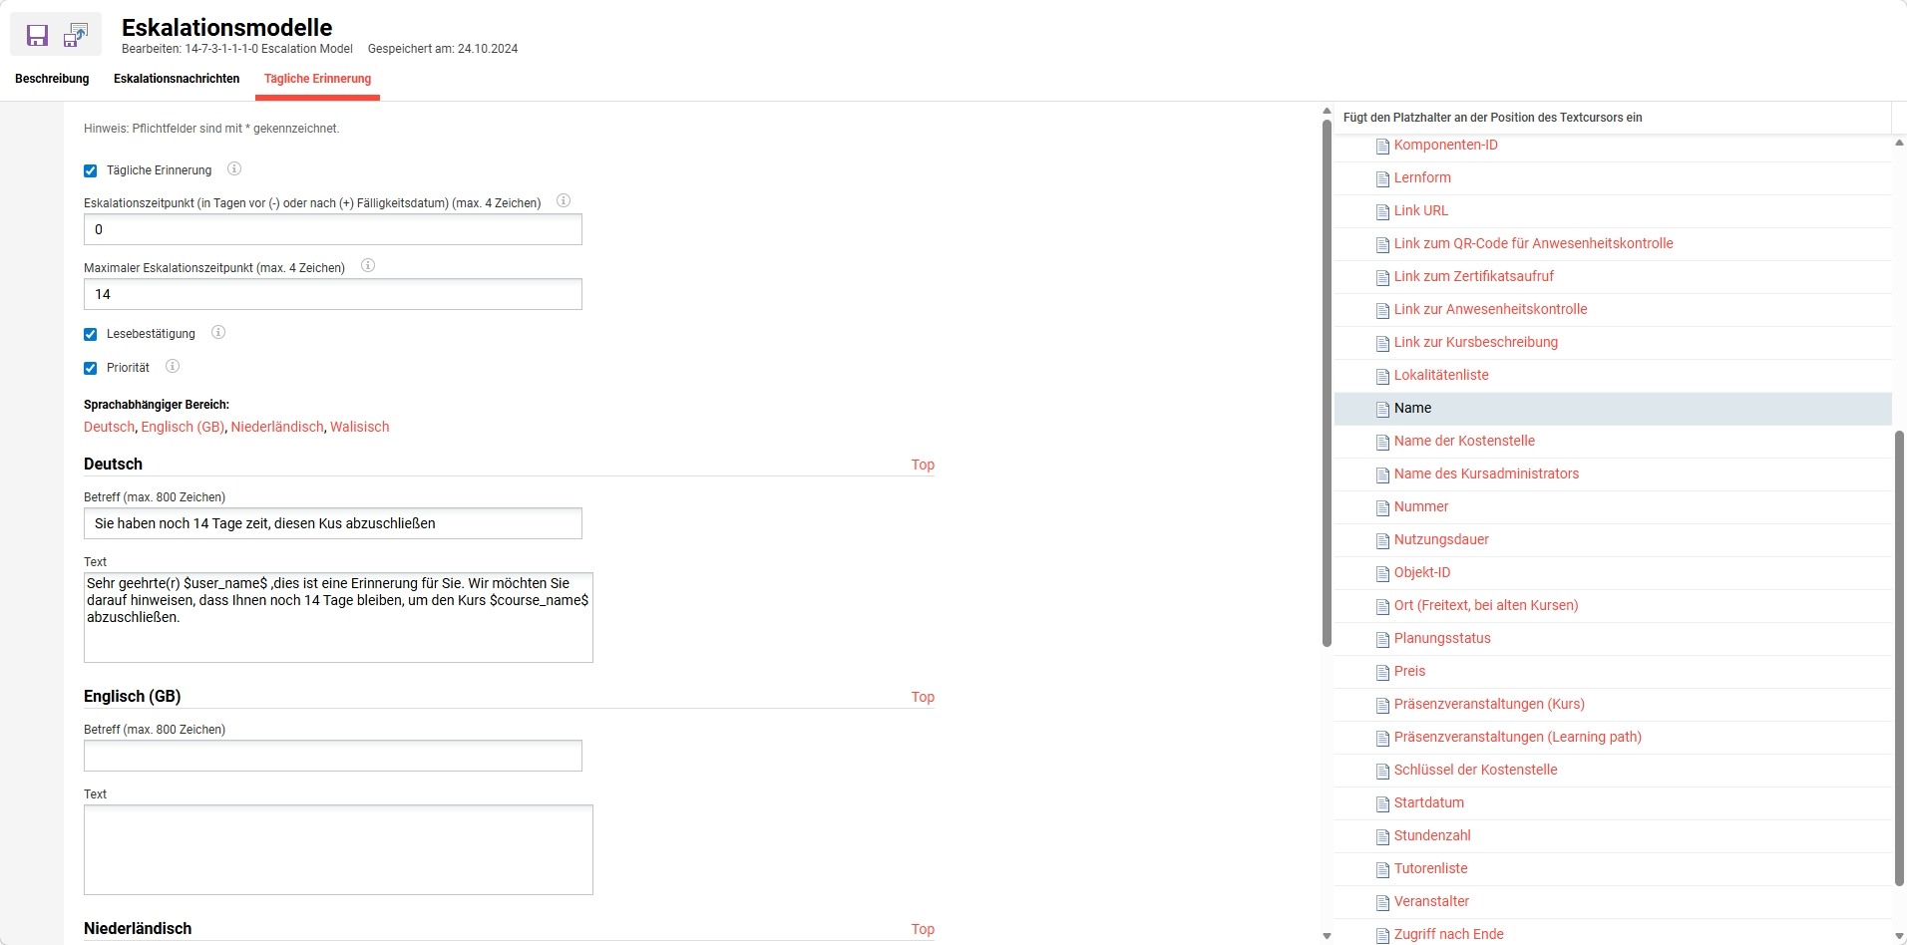Focus the Eskalationszeitpunkt input with value 0
Screen dimensions: 1907x945
point(333,229)
